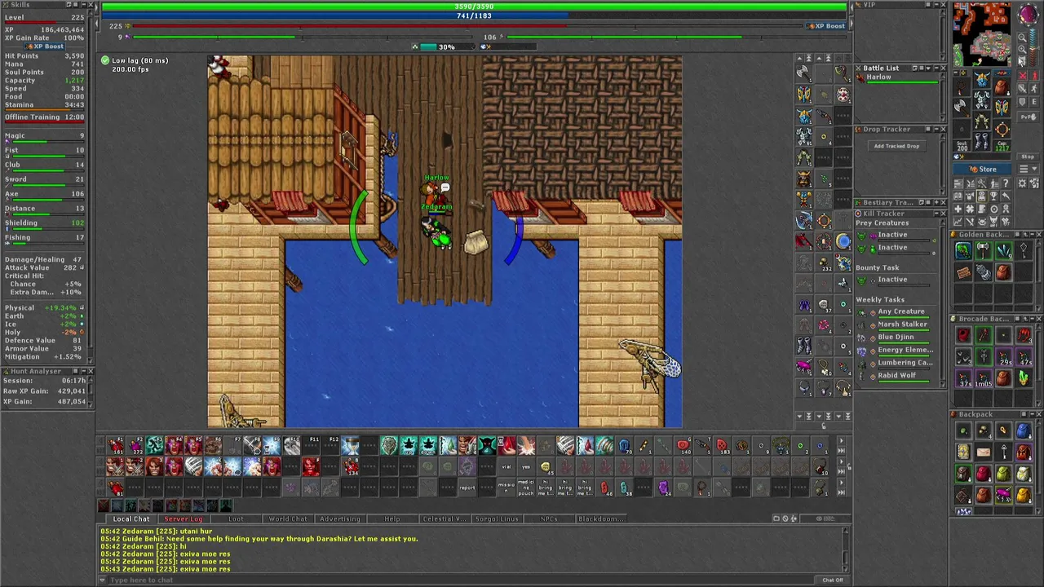The image size is (1044, 587).
Task: Collapse the Hunt Analyser panel
Action: point(84,371)
